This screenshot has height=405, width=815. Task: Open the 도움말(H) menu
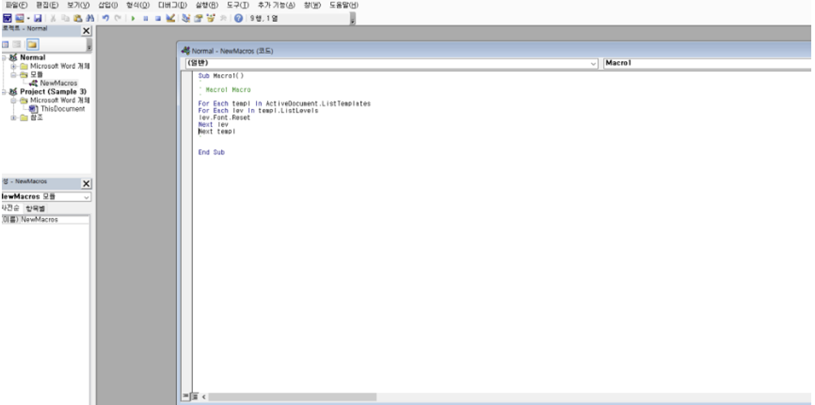pos(344,5)
